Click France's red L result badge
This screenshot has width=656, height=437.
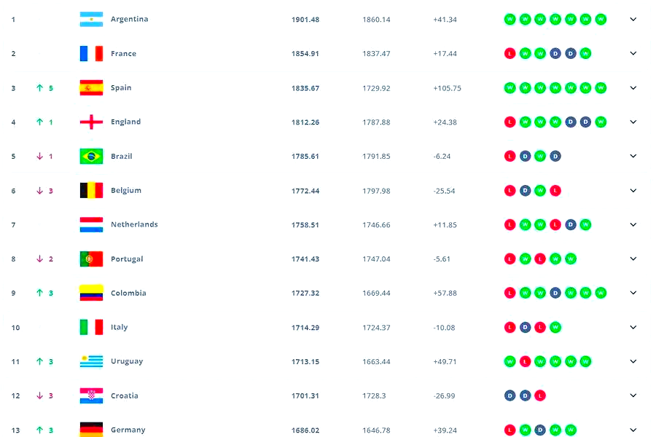pos(510,54)
